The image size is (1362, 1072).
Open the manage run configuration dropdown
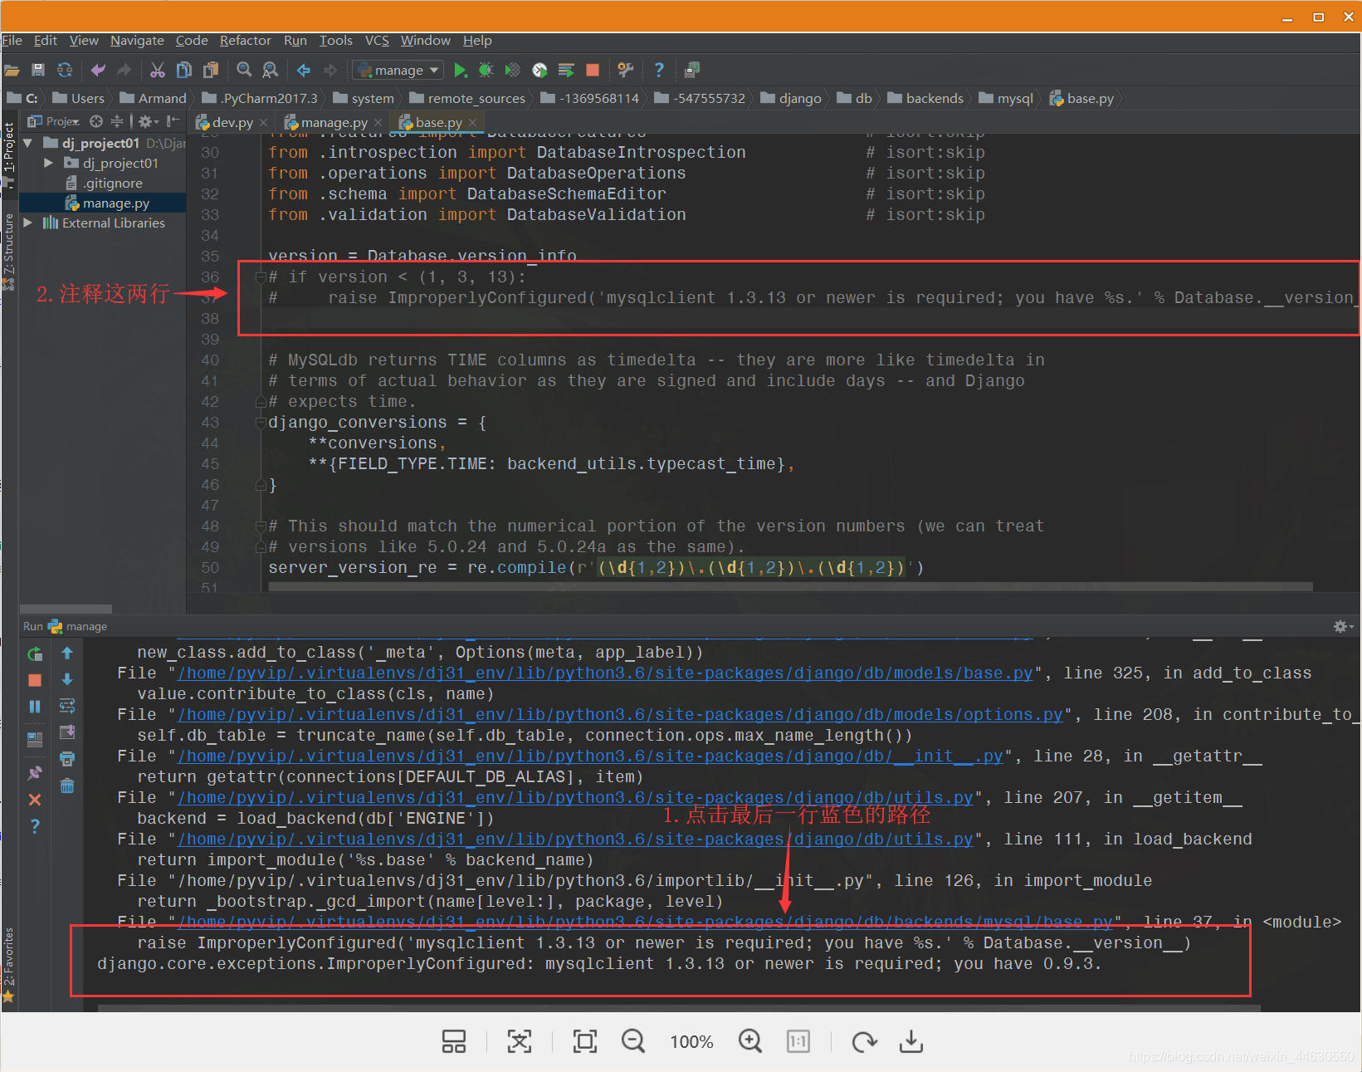point(398,71)
